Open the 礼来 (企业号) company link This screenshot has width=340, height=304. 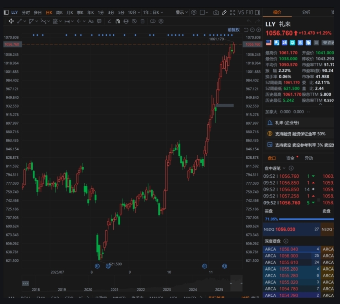click(287, 123)
